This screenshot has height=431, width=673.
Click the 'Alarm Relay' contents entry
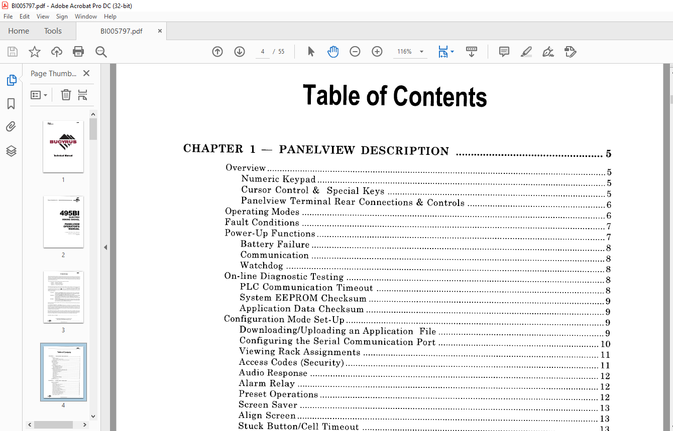click(267, 383)
